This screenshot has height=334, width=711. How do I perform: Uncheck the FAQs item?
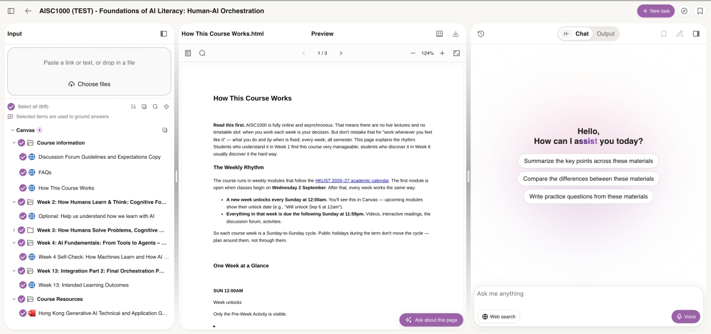[x=23, y=172]
